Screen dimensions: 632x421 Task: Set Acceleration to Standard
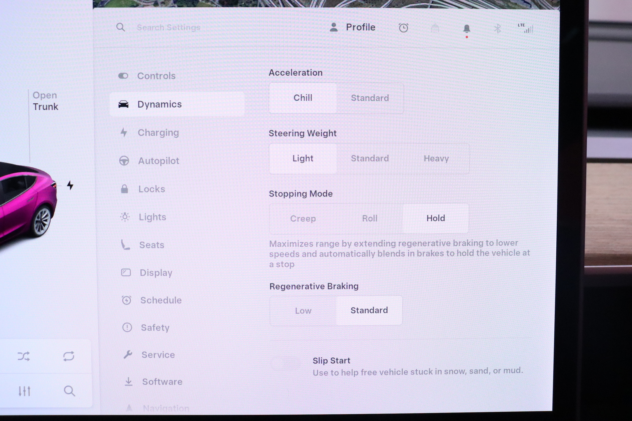pyautogui.click(x=369, y=98)
